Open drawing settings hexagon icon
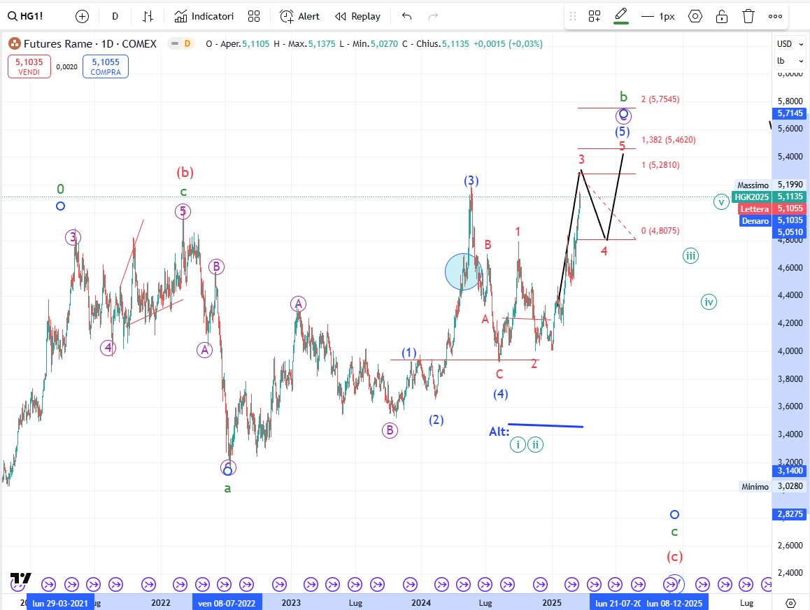The height and width of the screenshot is (610, 810). tap(695, 17)
